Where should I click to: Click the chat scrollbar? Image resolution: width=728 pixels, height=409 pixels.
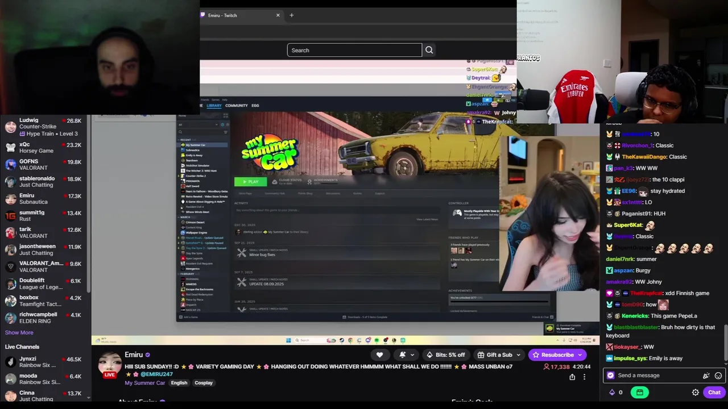point(726,342)
